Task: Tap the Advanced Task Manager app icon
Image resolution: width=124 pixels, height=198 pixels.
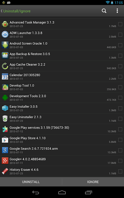Action: [5, 24]
